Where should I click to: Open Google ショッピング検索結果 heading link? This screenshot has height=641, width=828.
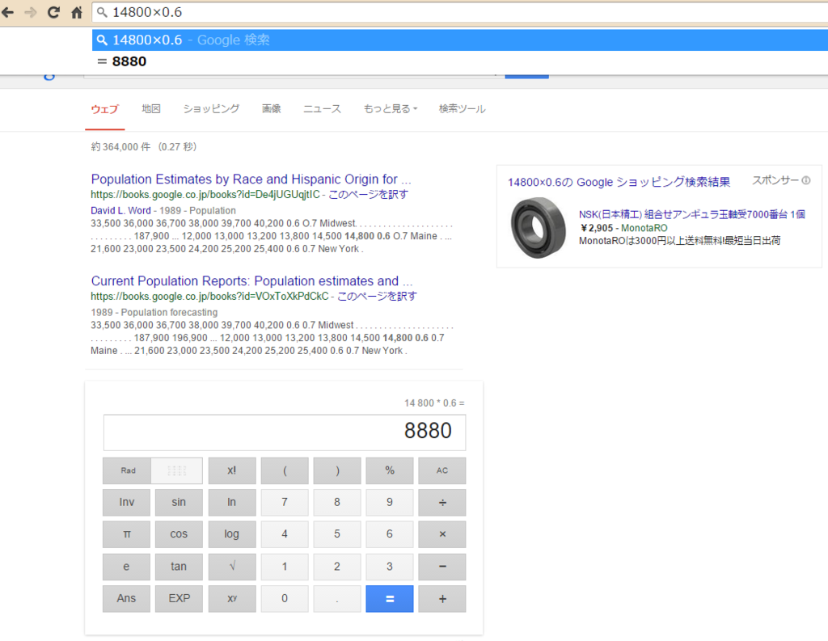(x=619, y=182)
